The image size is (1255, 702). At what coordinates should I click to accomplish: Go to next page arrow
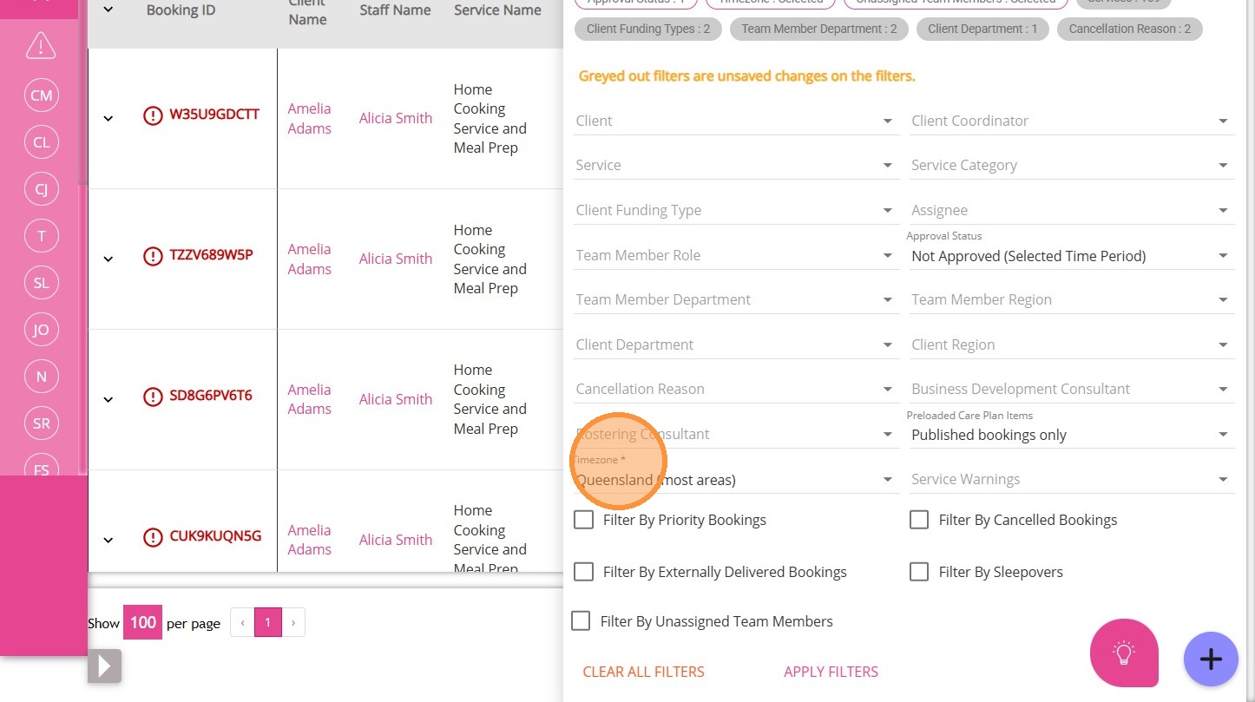point(293,622)
